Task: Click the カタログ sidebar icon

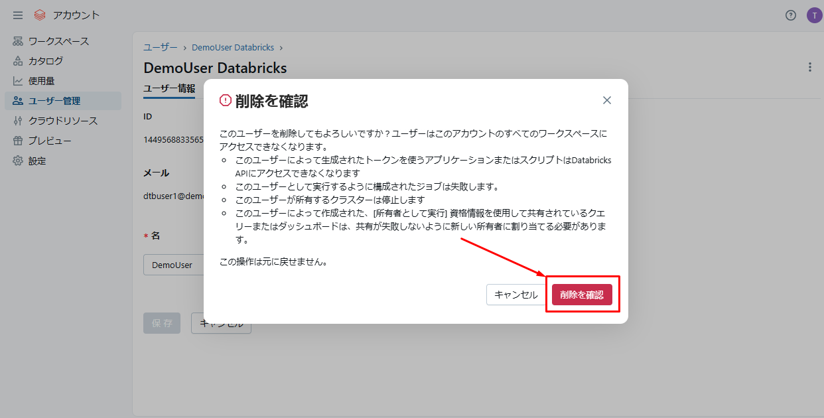Action: tap(18, 61)
